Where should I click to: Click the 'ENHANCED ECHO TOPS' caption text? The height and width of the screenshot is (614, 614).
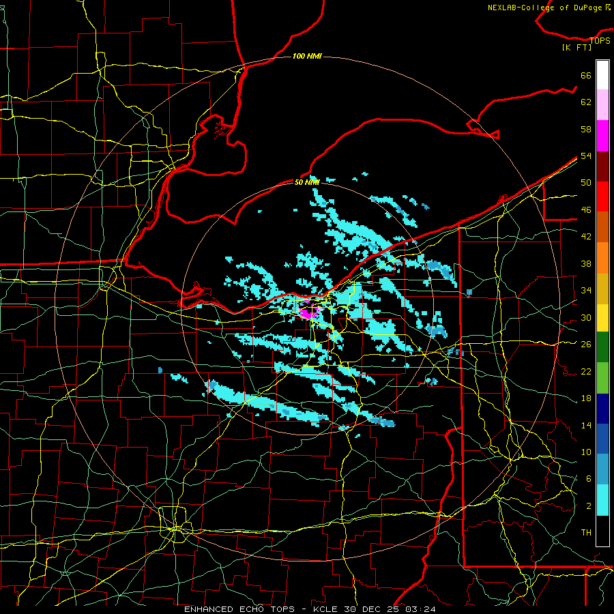[x=239, y=609]
